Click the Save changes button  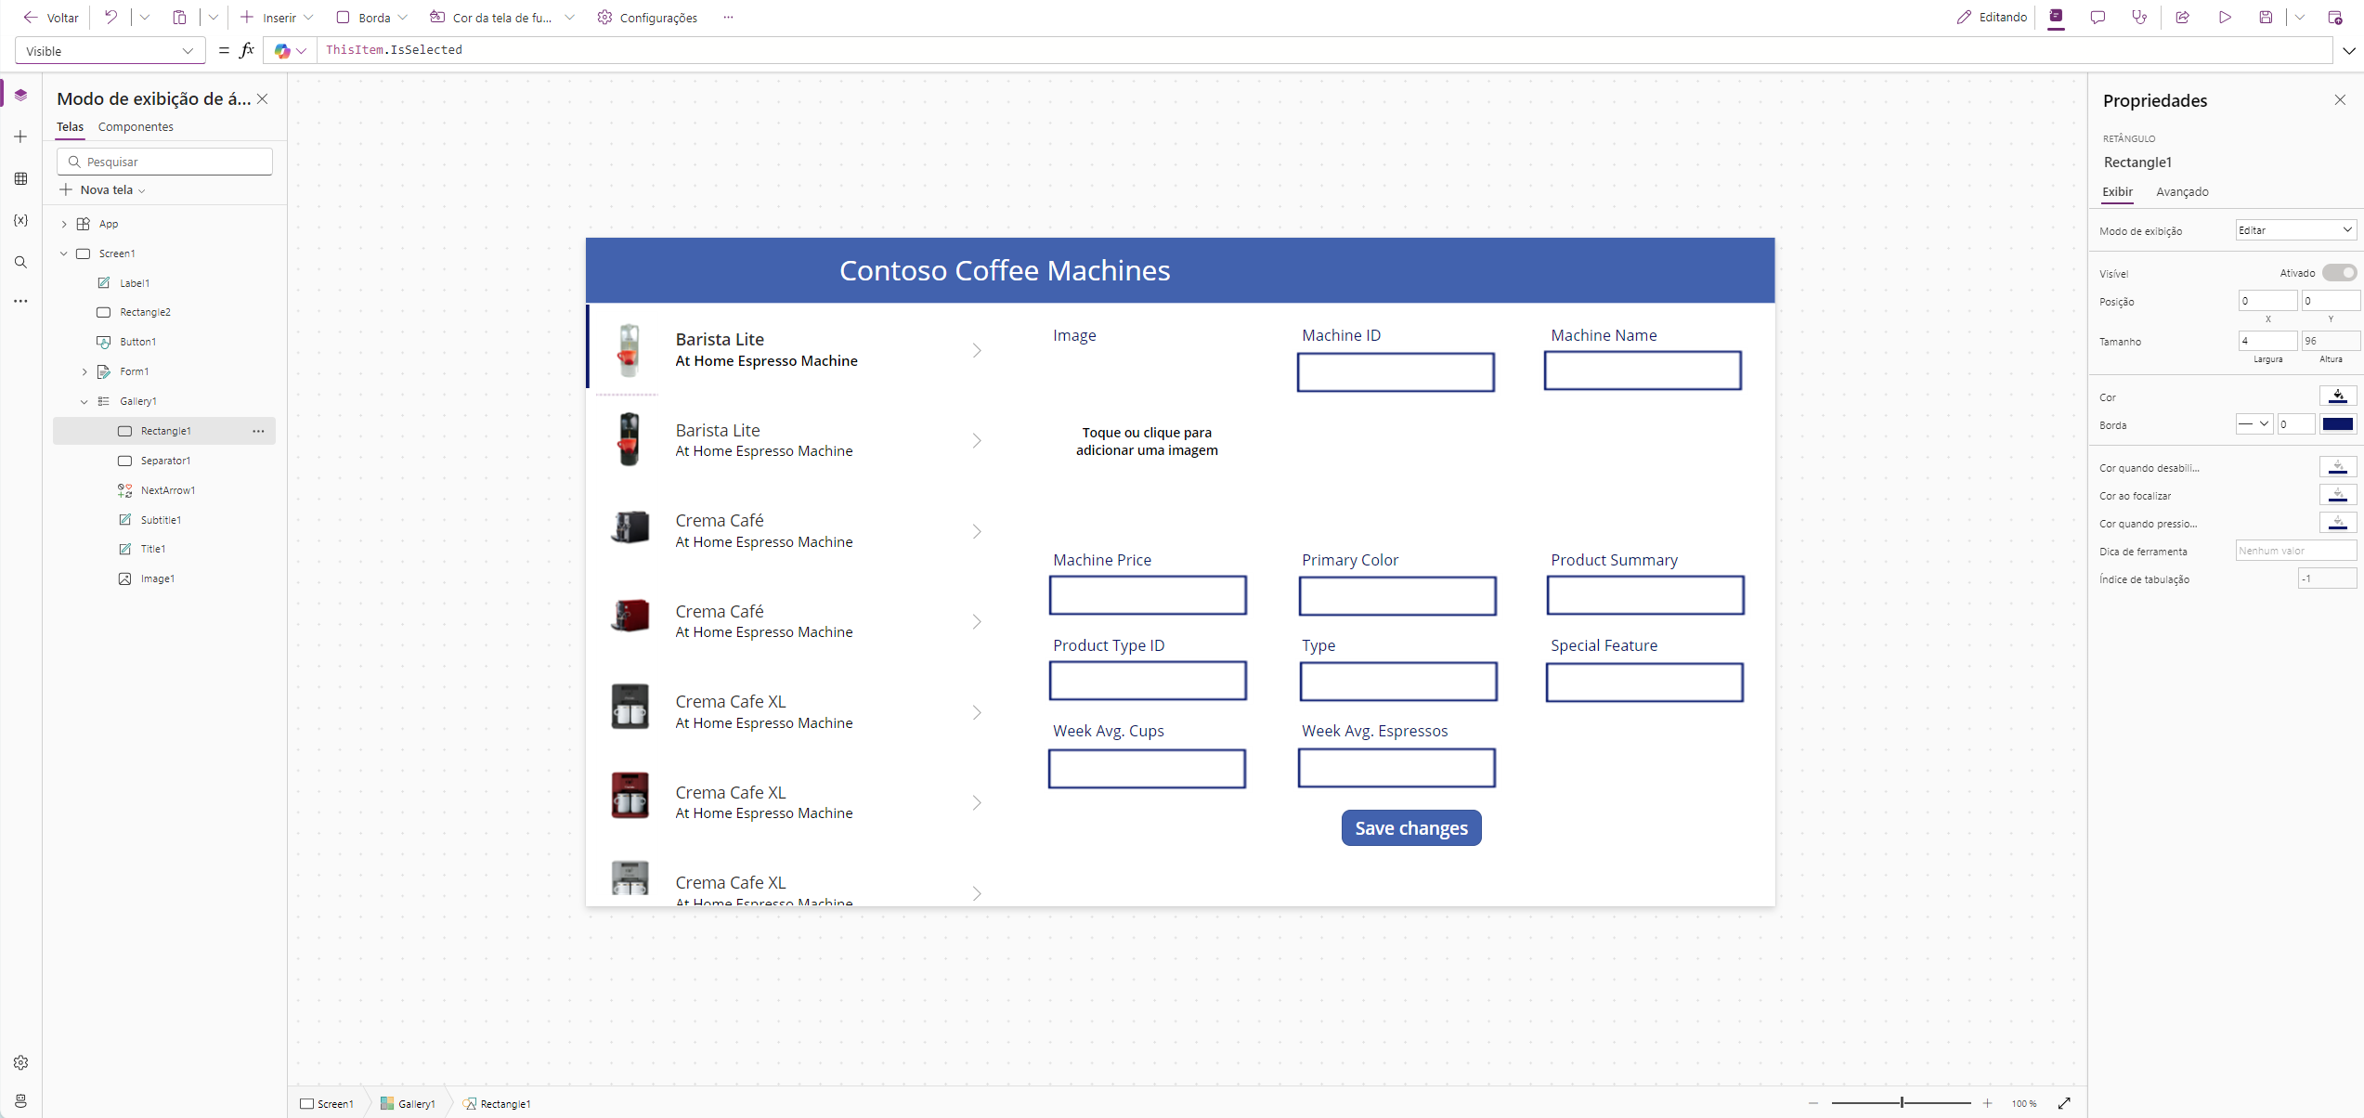(x=1411, y=827)
